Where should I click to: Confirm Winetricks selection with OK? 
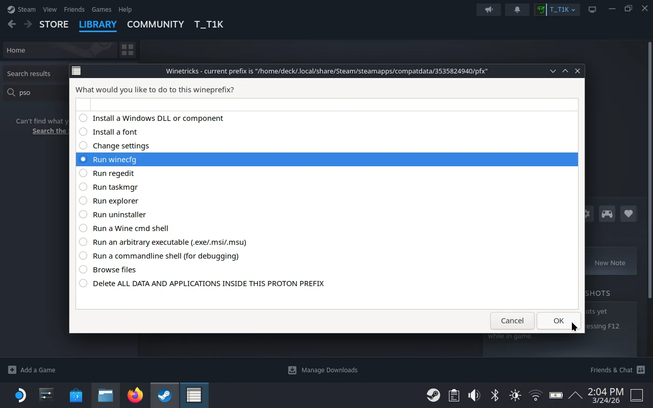[558, 320]
